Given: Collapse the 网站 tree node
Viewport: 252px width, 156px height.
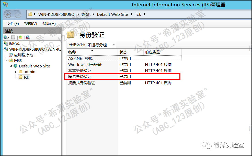Looking at the screenshot, I should (6, 61).
